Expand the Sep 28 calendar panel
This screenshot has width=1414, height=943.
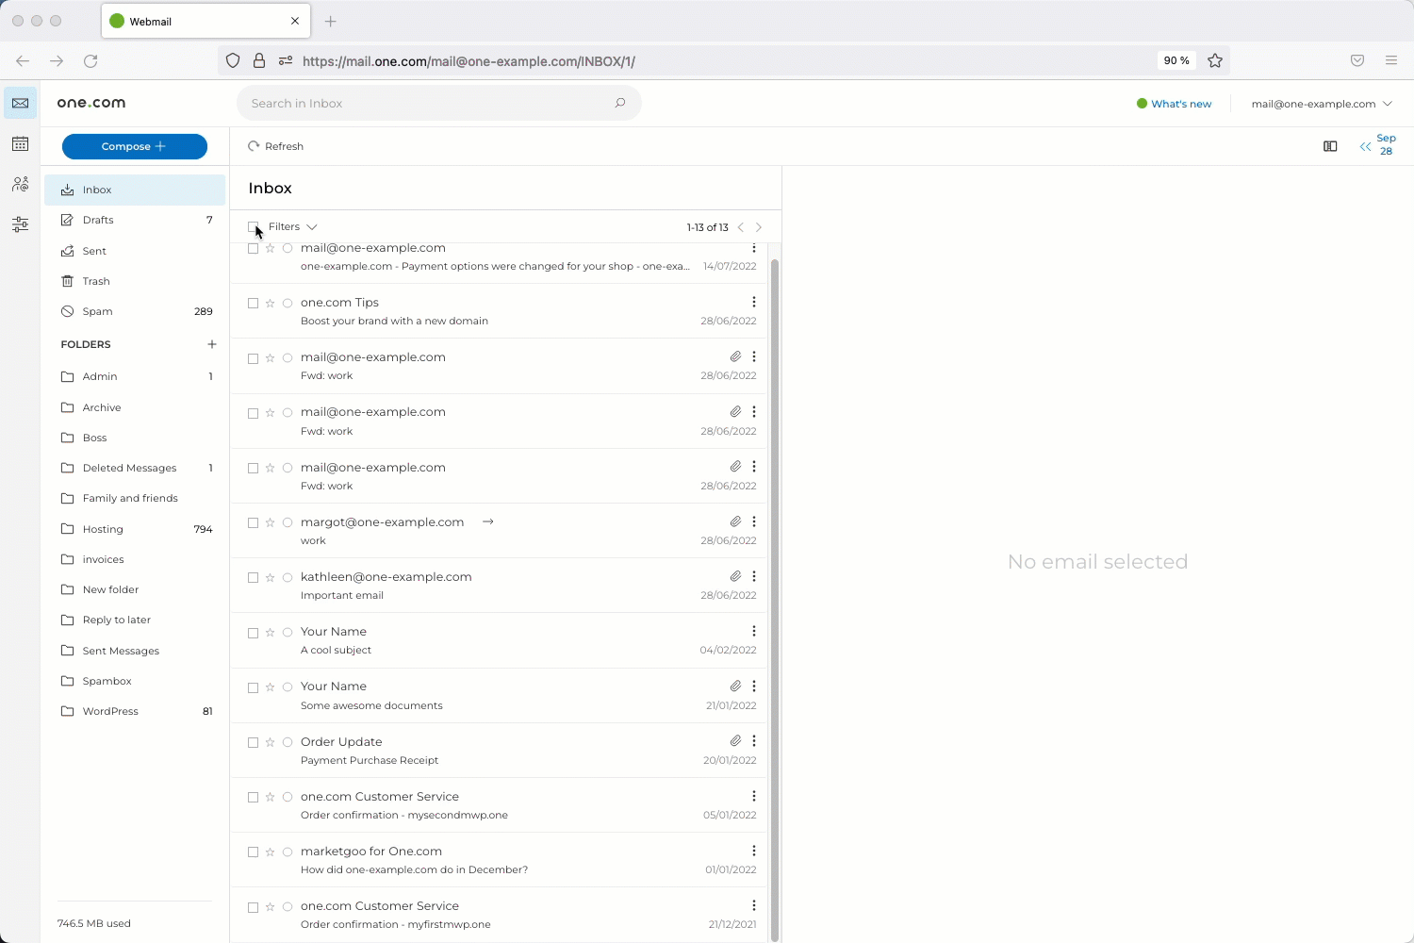click(x=1376, y=145)
